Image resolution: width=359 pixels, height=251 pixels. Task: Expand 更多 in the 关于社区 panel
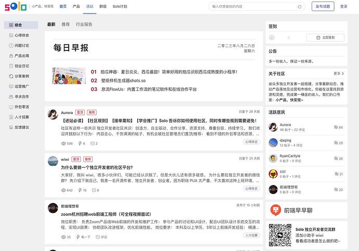pyautogui.click(x=339, y=73)
